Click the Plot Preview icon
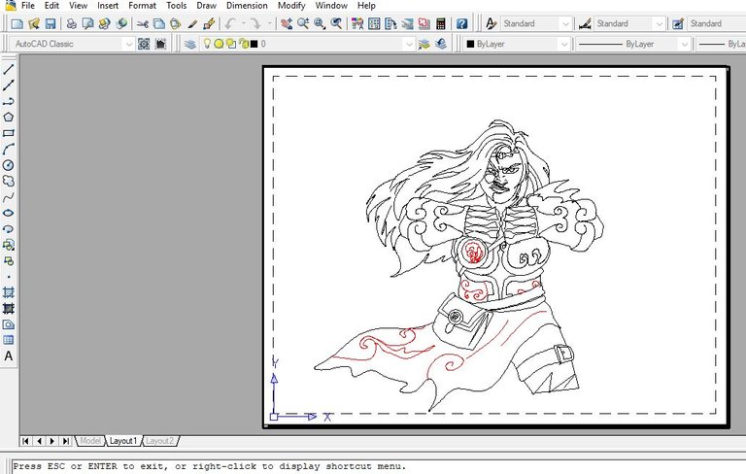 (87, 23)
